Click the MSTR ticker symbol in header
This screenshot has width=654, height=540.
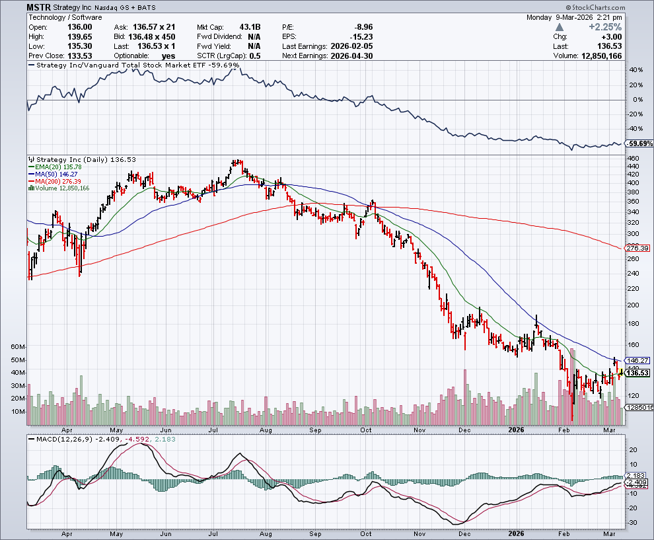38,7
